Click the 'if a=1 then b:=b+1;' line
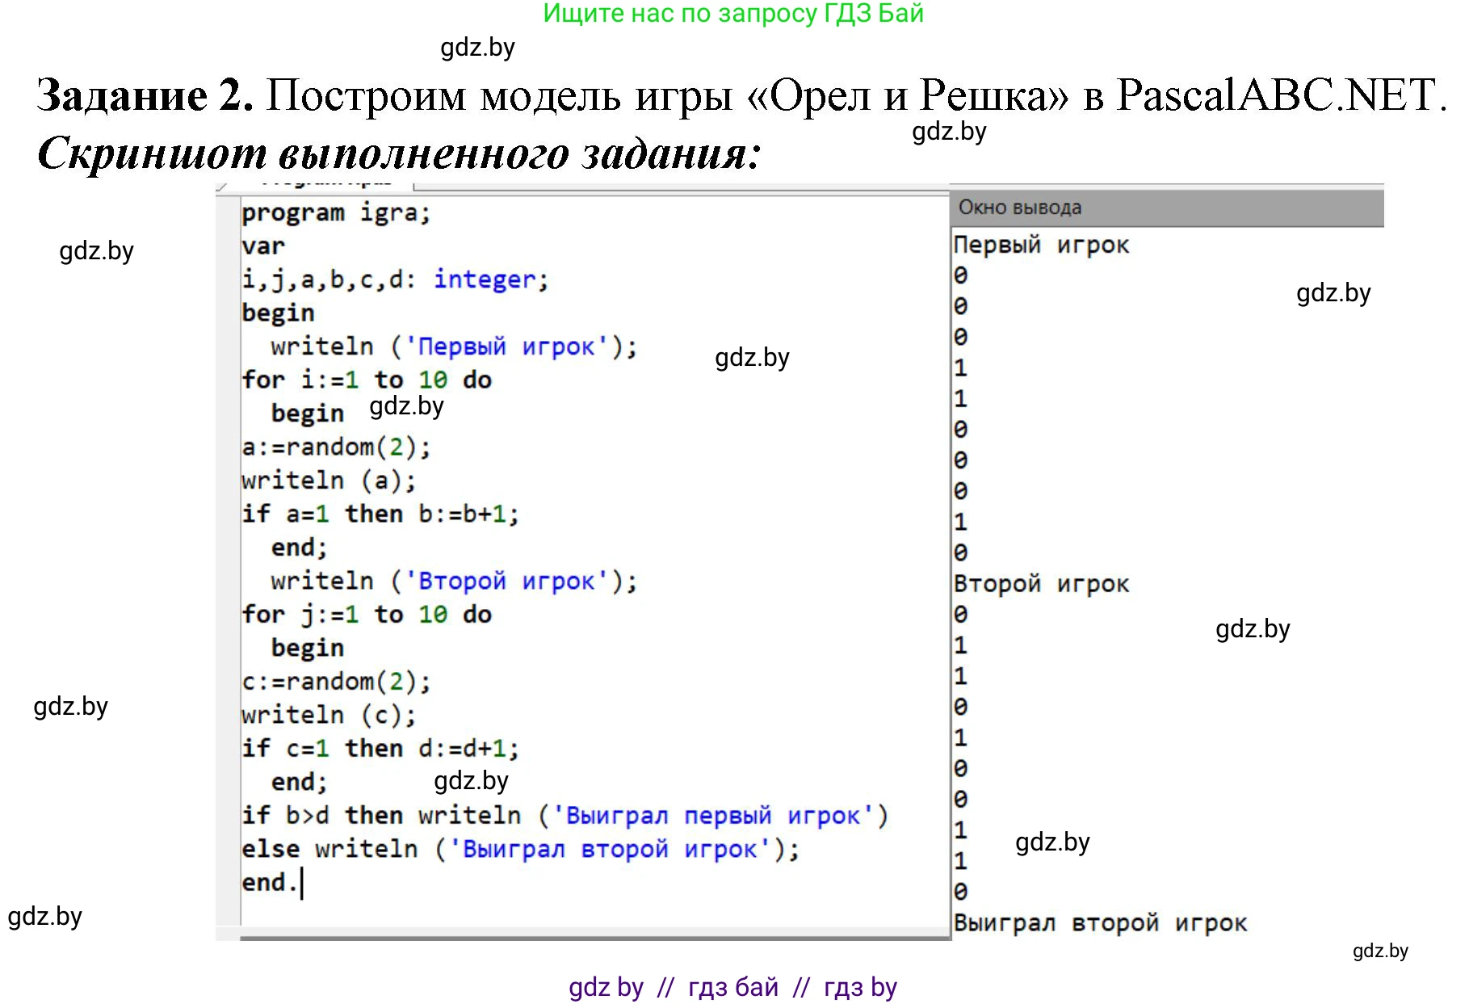The width and height of the screenshot is (1469, 1004). click(380, 515)
